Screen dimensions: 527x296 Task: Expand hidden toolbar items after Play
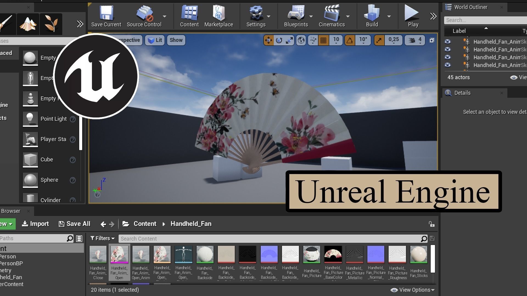coord(433,16)
